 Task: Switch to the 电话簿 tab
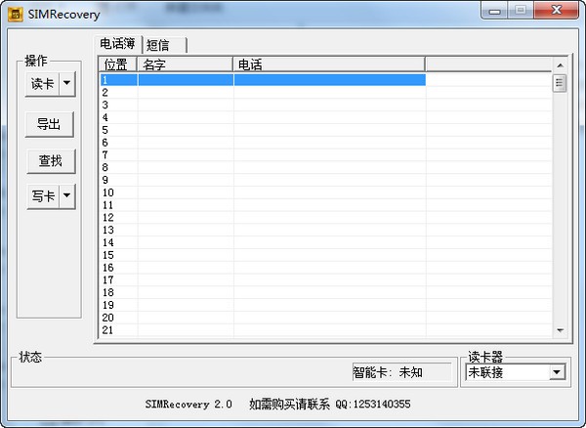click(x=118, y=44)
